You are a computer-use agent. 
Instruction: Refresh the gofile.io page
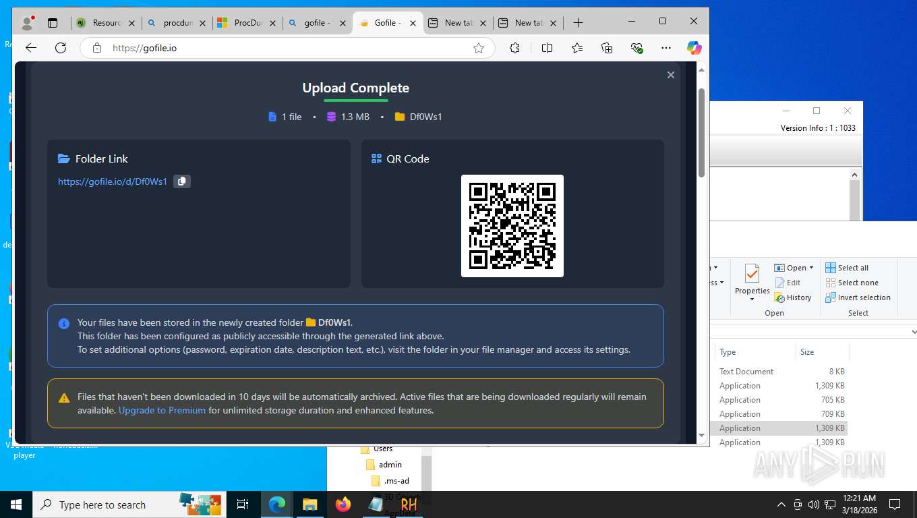tap(61, 48)
